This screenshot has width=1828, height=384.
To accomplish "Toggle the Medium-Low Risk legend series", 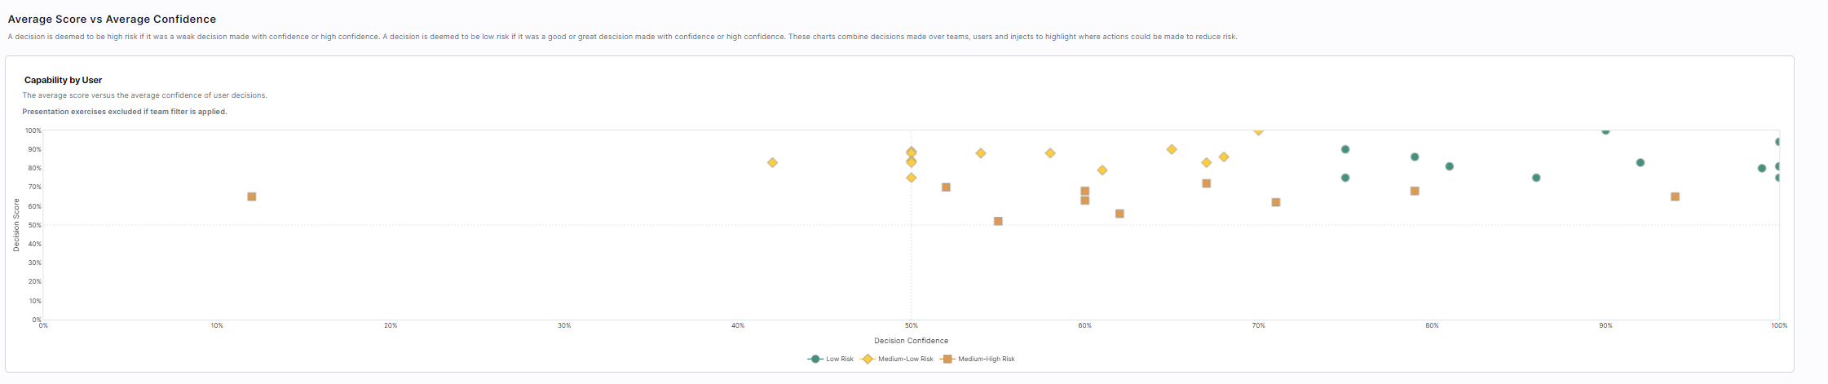I will click(898, 359).
